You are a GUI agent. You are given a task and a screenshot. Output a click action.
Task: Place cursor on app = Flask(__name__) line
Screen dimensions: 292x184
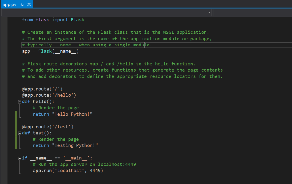(x=50, y=51)
